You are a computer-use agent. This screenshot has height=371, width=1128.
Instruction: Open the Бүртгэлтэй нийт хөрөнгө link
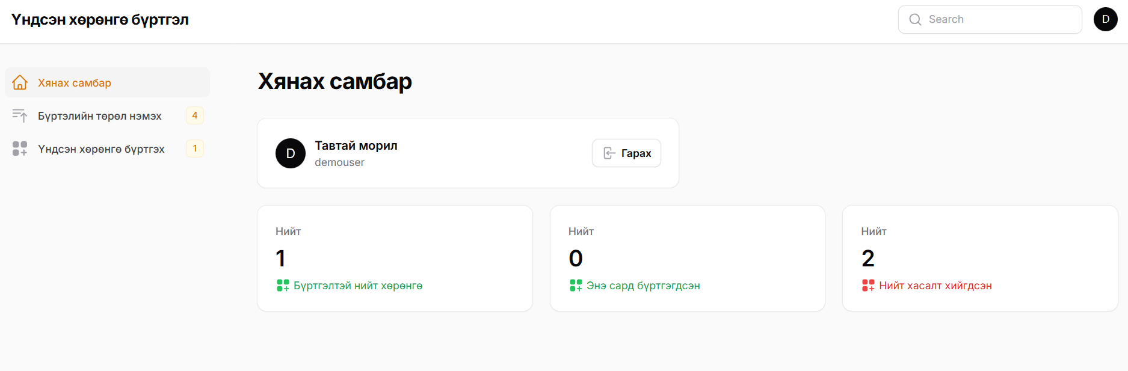pyautogui.click(x=358, y=286)
